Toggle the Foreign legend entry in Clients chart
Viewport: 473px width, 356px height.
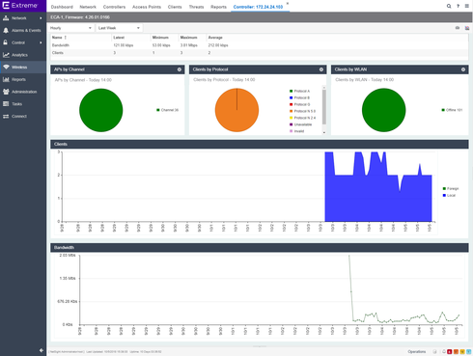451,188
